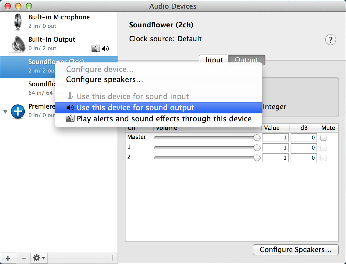Image resolution: width=346 pixels, height=264 pixels.
Task: Toggle the Mute checkbox for channel 1
Action: point(323,148)
